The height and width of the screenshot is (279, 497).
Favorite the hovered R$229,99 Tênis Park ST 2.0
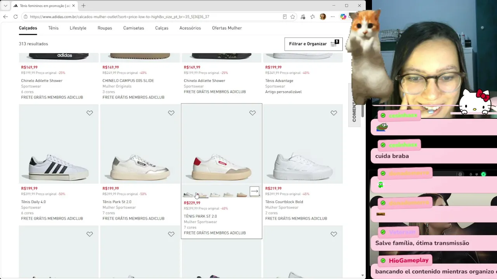point(252,113)
